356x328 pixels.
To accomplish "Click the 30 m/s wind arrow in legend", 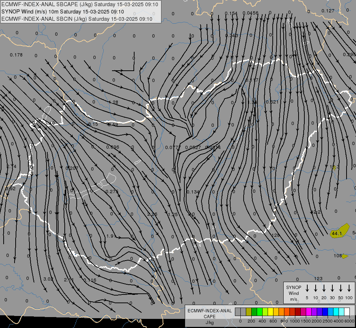I will (x=332, y=288).
